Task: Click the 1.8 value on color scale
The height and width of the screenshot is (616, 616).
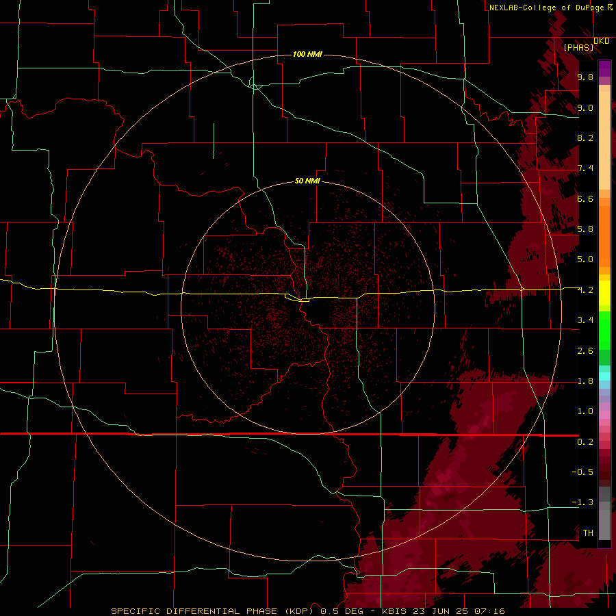Action: pyautogui.click(x=585, y=381)
